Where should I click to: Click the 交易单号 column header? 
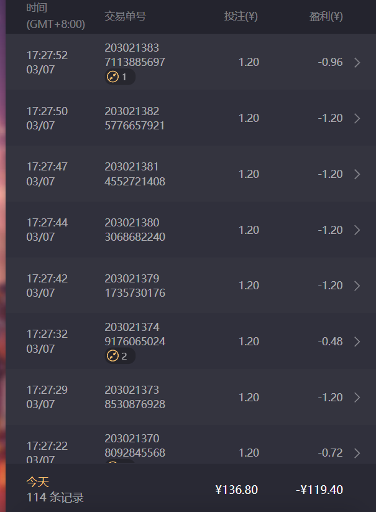126,16
